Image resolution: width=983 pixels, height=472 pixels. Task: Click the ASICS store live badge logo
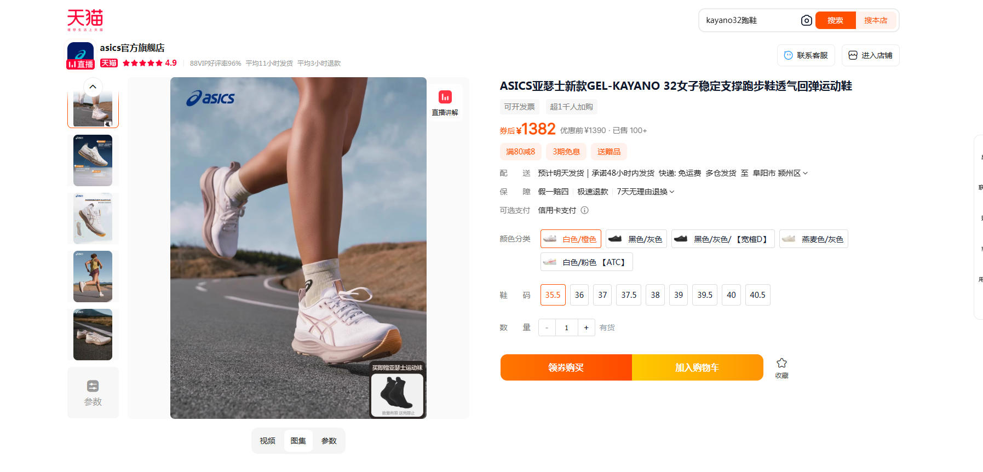point(81,55)
